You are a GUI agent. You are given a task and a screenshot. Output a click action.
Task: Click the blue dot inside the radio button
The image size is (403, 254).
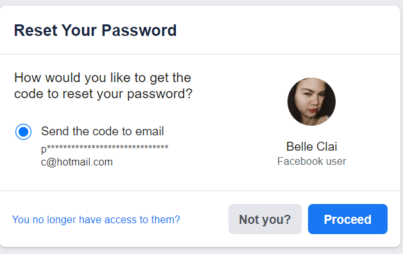coord(23,131)
